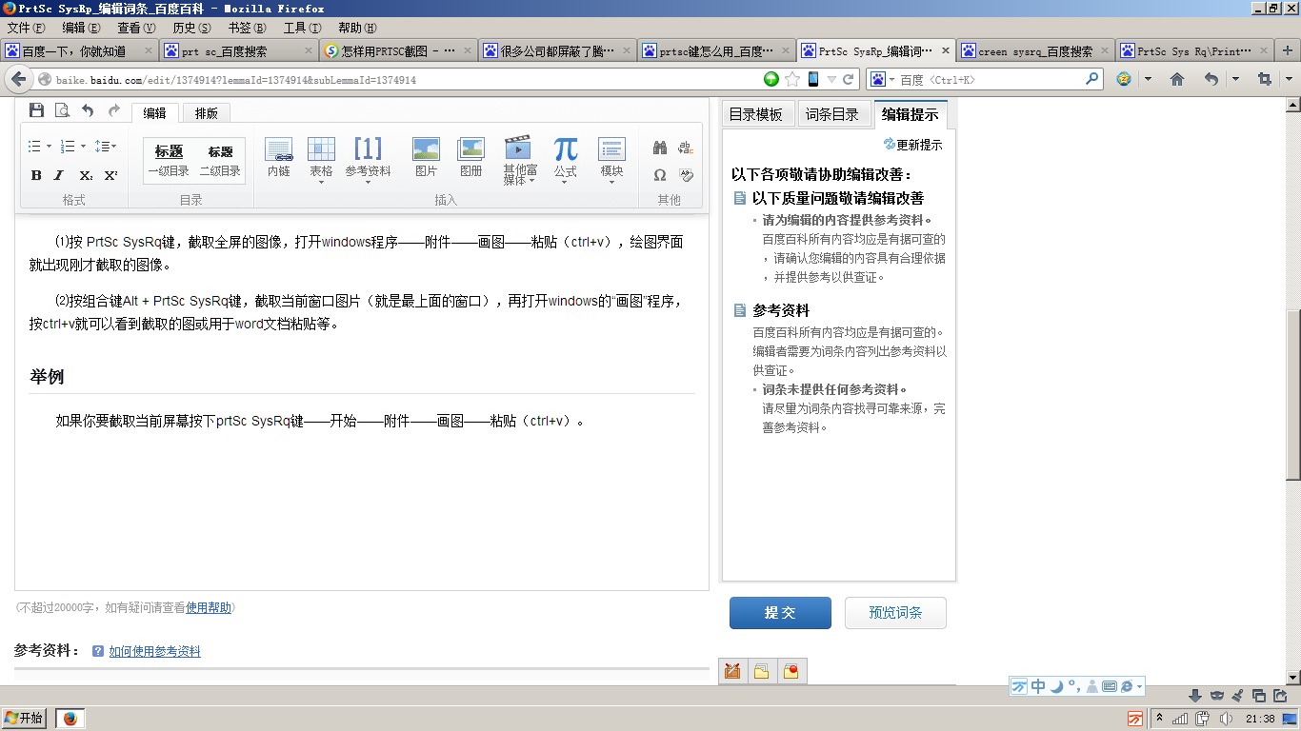Click into the 百度 search input field

click(991, 79)
